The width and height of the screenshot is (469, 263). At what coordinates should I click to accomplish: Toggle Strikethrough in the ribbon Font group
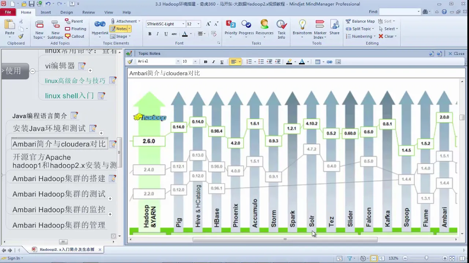(174, 34)
